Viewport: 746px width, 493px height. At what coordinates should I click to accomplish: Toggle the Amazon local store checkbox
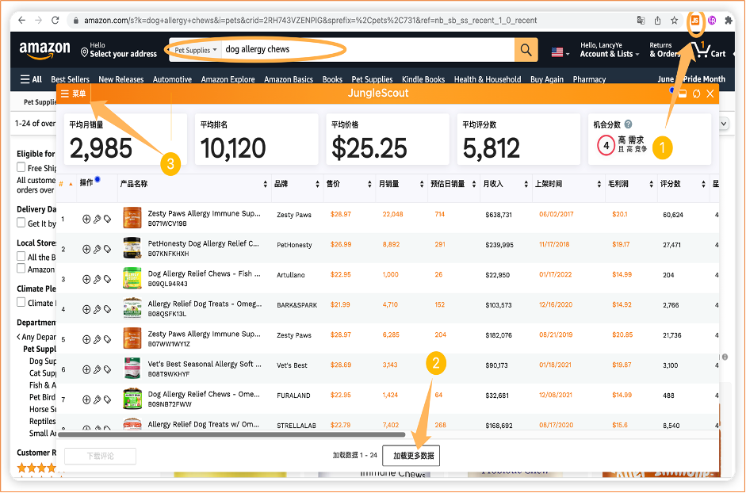(x=21, y=268)
